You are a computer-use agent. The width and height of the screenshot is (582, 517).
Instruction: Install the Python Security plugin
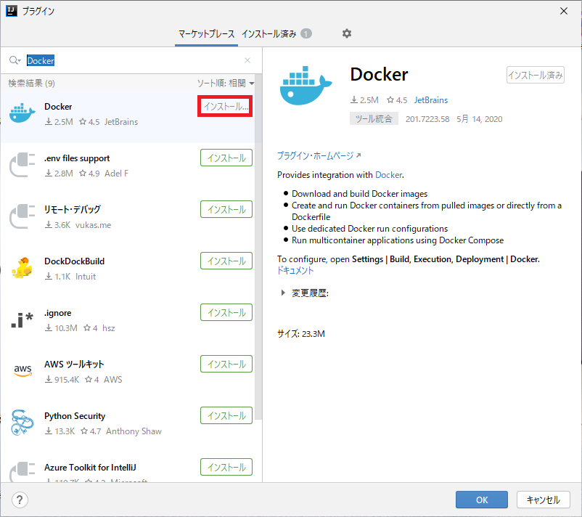(226, 415)
